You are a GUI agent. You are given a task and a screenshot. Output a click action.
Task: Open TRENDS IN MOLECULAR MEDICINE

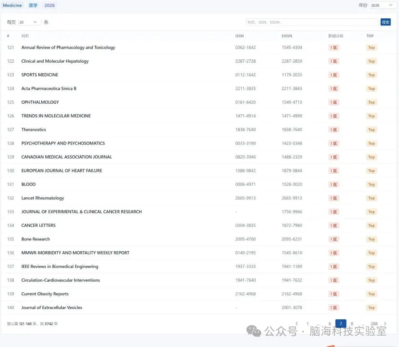tap(56, 116)
